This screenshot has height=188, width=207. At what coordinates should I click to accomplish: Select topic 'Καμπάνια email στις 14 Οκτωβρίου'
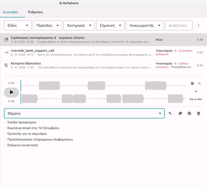point(33,128)
